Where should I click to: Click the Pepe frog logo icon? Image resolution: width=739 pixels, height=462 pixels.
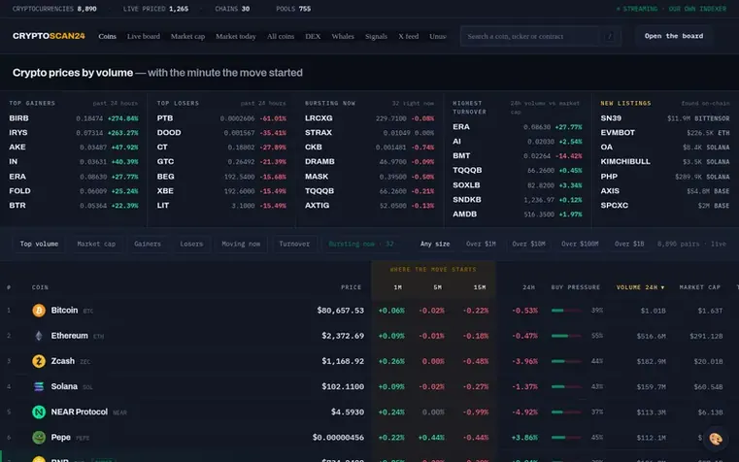39,438
